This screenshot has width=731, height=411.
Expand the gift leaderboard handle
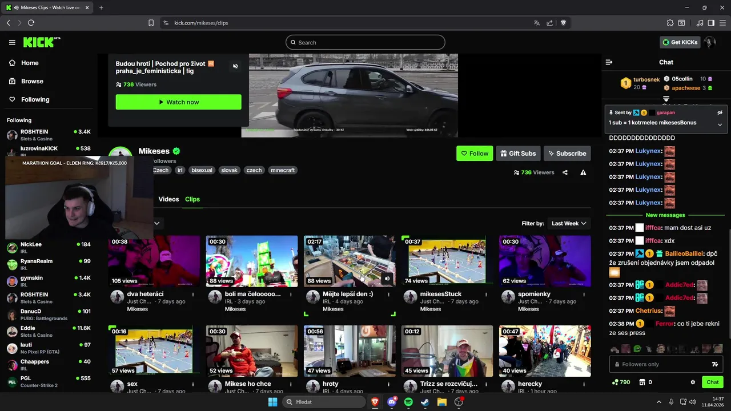666,99
